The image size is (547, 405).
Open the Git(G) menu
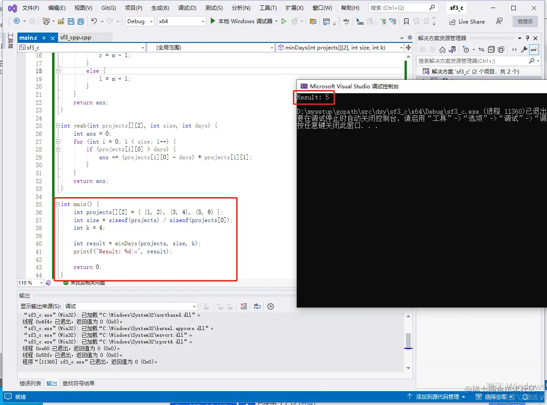click(109, 8)
